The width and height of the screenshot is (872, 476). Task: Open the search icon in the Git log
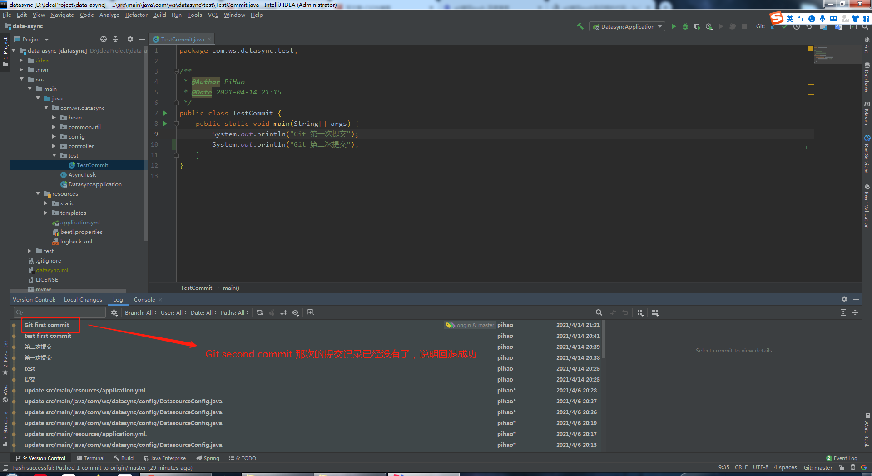[599, 312]
